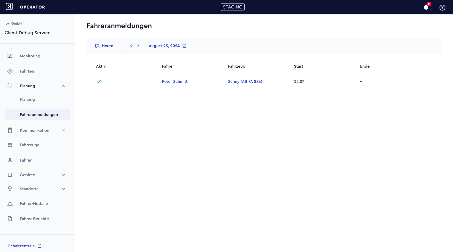Screen dimensions: 453x252
Task: Click the external link icon beside Schaltzentrale
Action: [40, 246]
